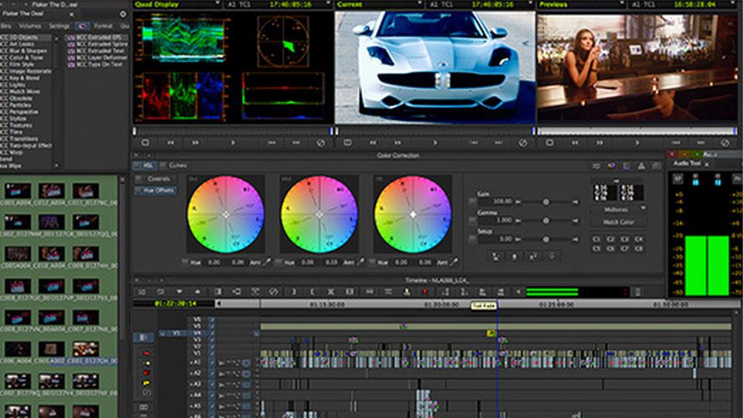Click circular fast menu icon in project window
The image size is (743, 418).
click(x=123, y=14)
